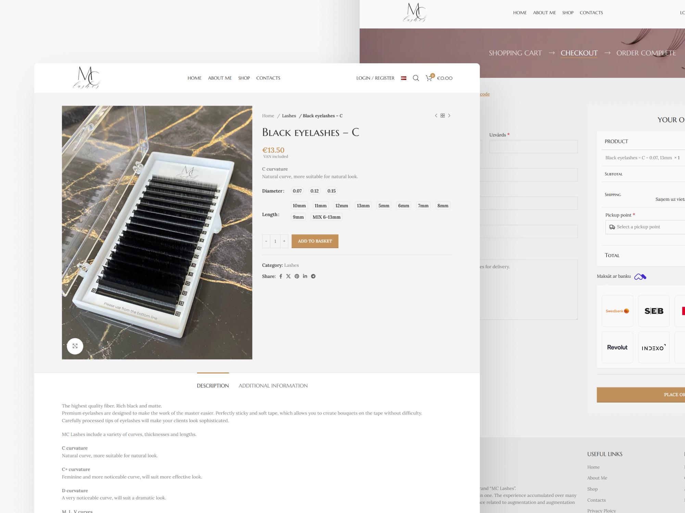Screen dimensions: 685x513
Task: Share the product on Facebook
Action: click(x=281, y=276)
